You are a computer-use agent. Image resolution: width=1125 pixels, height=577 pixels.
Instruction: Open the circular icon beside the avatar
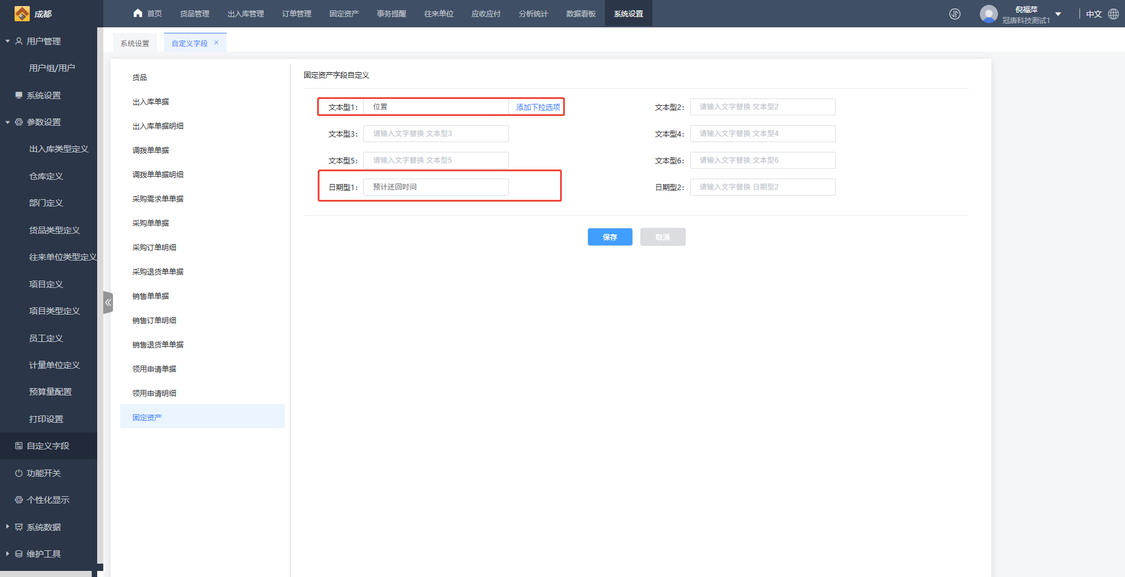point(955,14)
